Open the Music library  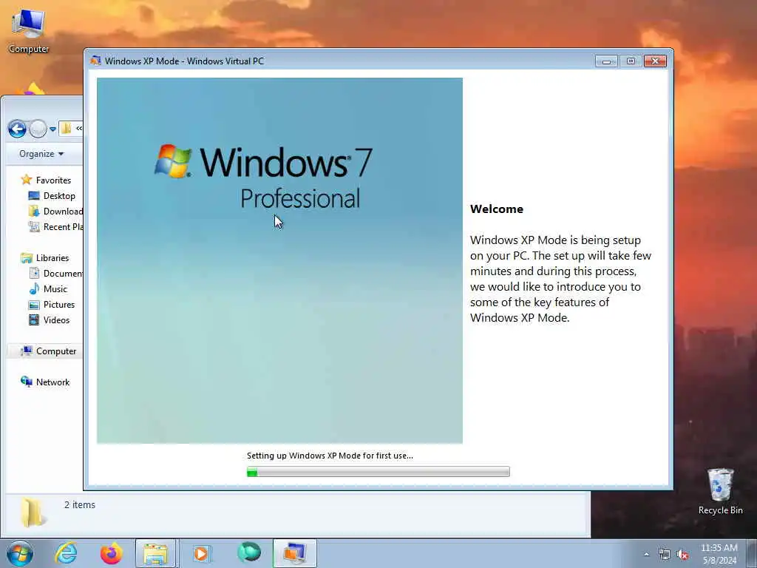[x=48, y=289]
